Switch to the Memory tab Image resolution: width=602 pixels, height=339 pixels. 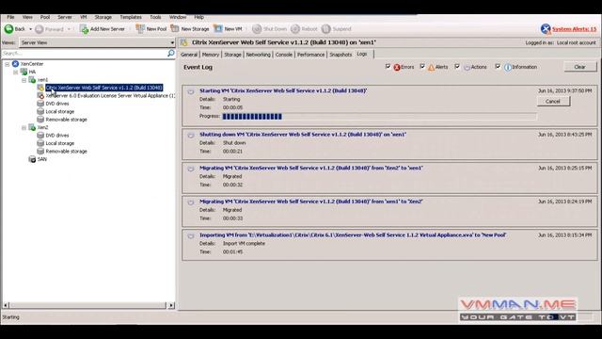coord(211,55)
